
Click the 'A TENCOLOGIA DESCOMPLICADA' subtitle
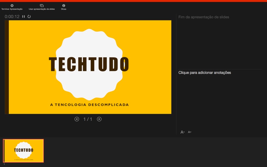(x=89, y=105)
